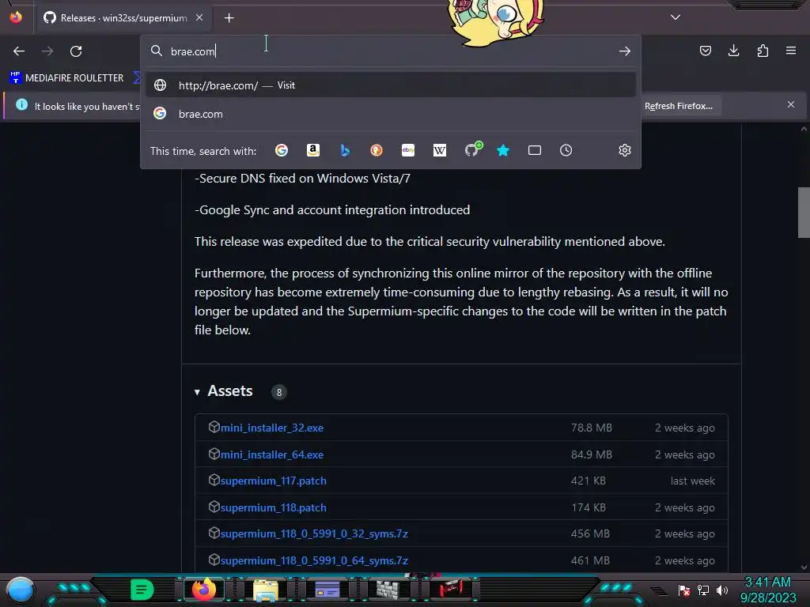810x607 pixels.
Task: Go back to the previous page
Action: point(19,51)
